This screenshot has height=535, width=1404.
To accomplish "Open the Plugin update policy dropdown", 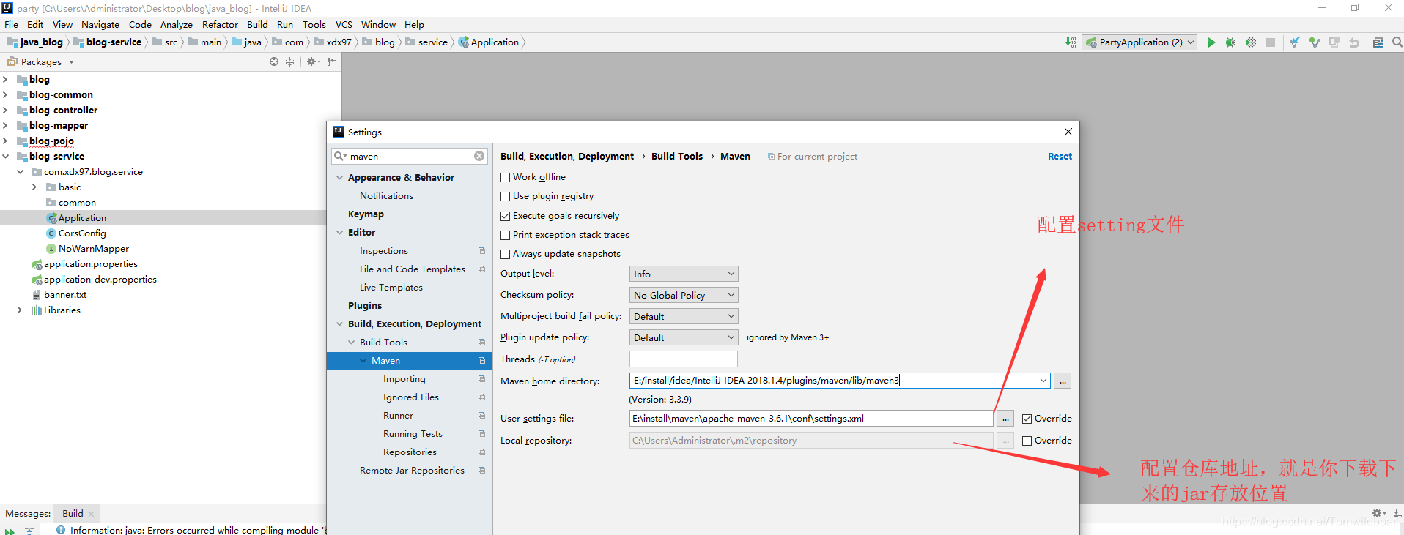I will [684, 337].
